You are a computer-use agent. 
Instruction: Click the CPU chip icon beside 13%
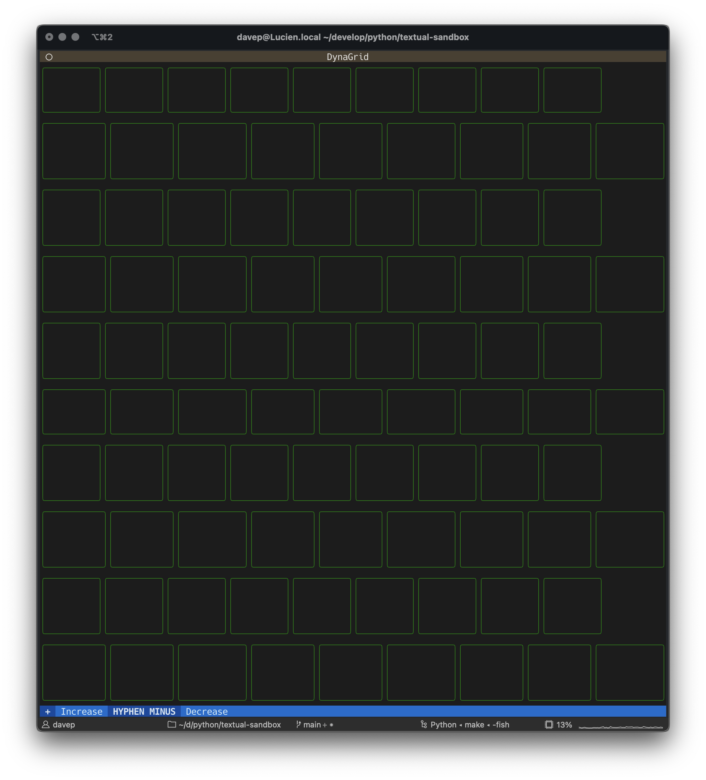click(548, 724)
